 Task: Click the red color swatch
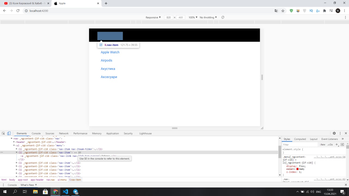pyautogui.click(x=298, y=169)
